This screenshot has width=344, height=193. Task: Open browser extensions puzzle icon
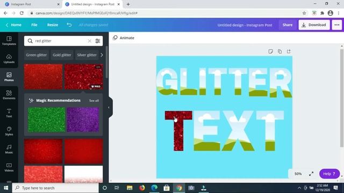[x=322, y=13]
